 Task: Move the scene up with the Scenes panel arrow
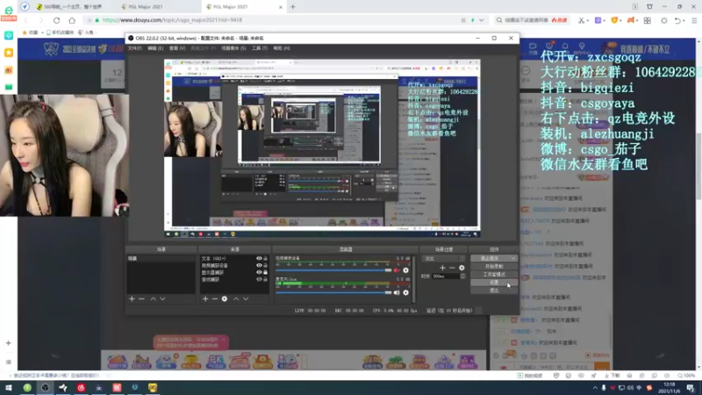click(x=153, y=298)
